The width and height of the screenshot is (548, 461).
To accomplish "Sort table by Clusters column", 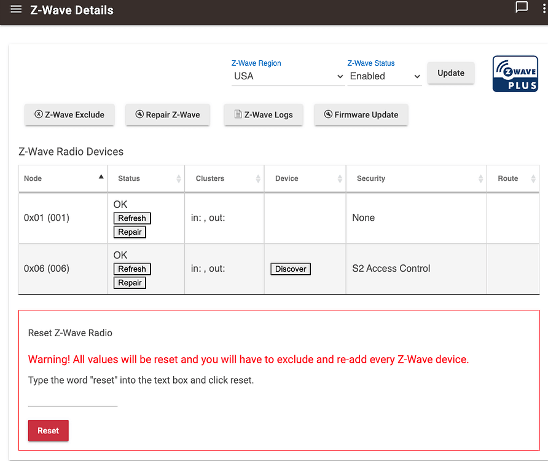I will (224, 178).
